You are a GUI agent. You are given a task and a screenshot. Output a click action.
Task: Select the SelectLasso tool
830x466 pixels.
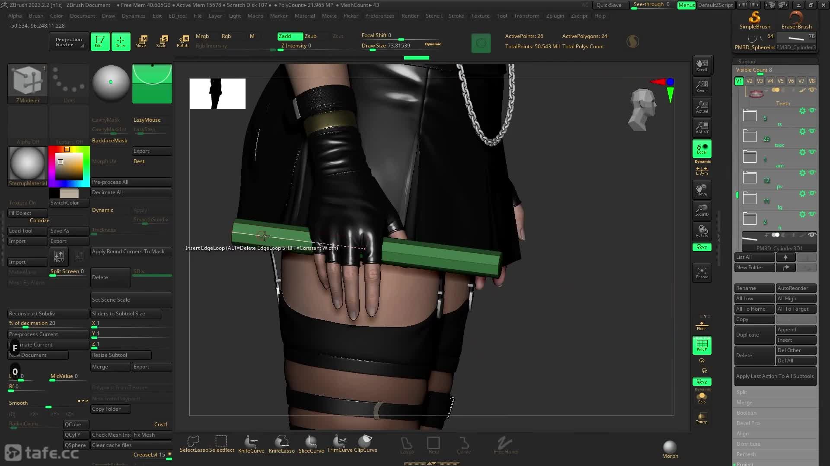[193, 444]
